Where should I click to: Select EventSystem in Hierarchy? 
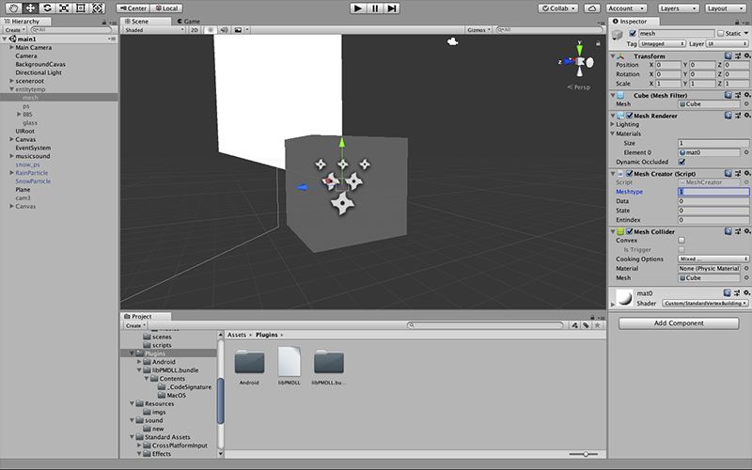click(x=33, y=148)
